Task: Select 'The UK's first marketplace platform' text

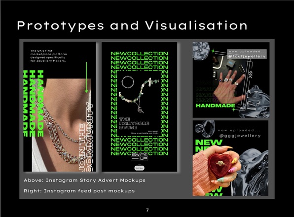Action: pyautogui.click(x=48, y=56)
